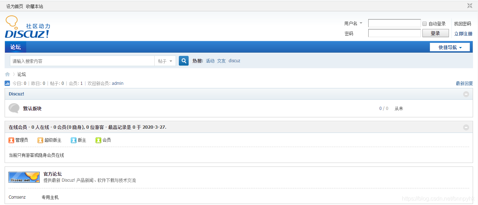Click the 超级版主 yellow user icon
478x205 pixels.
click(x=40, y=140)
